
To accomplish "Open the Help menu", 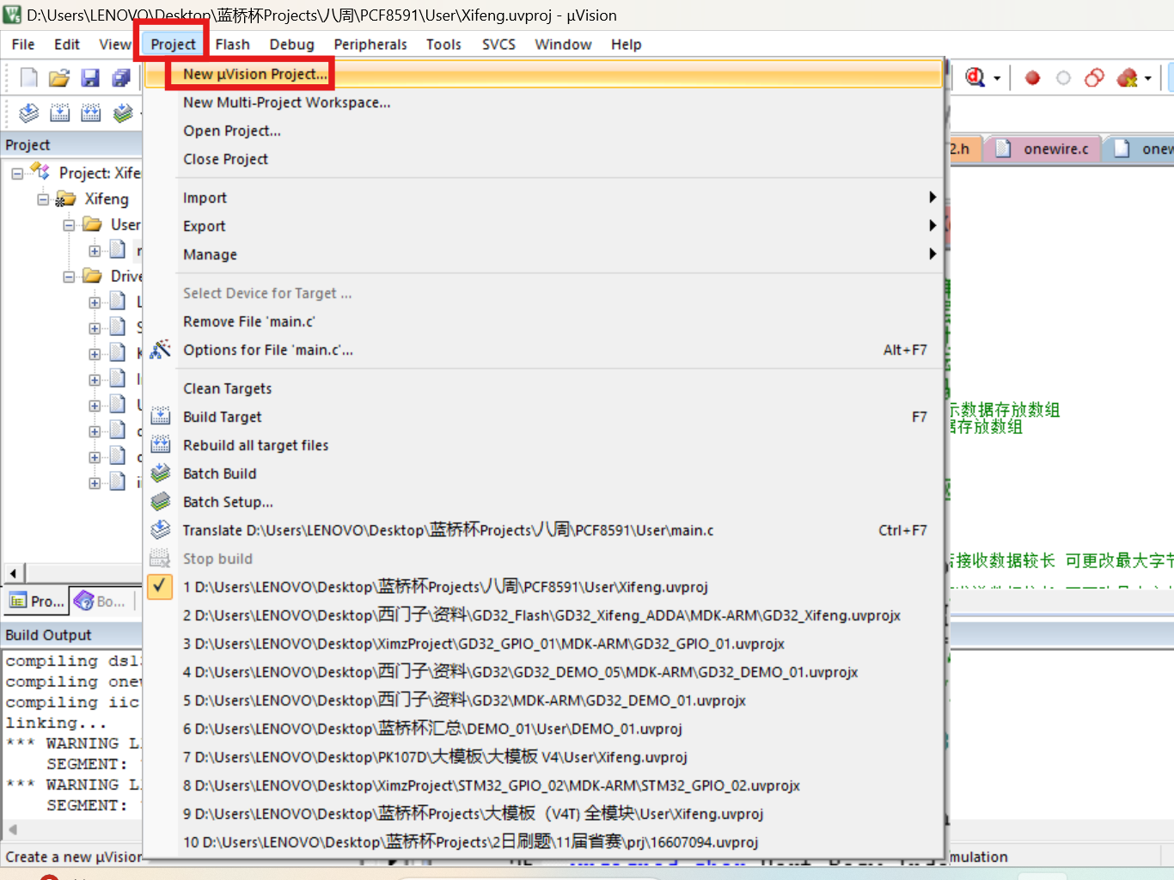I will tap(627, 45).
